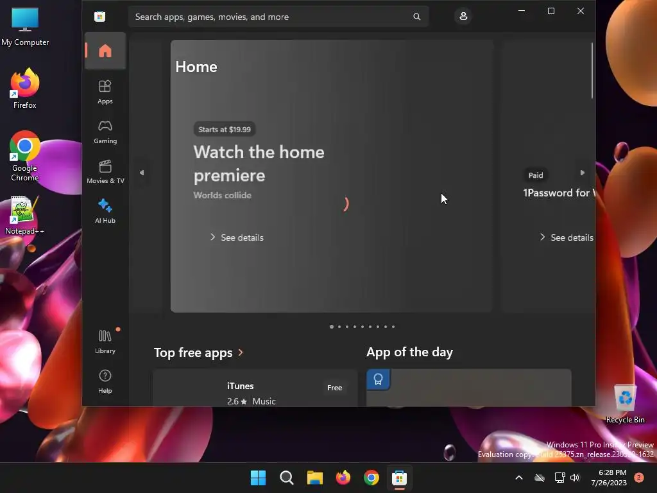This screenshot has width=657, height=493.
Task: Minimize the Microsoft Store window
Action: (522, 11)
